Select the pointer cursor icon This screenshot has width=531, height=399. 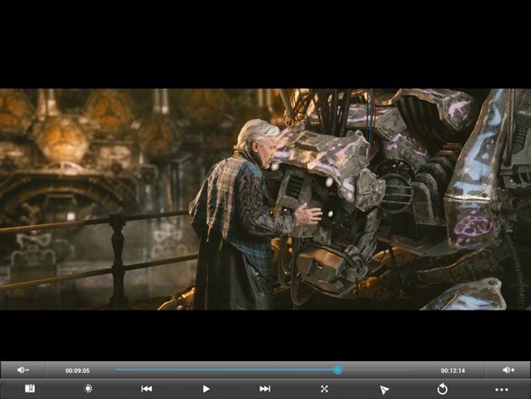383,390
